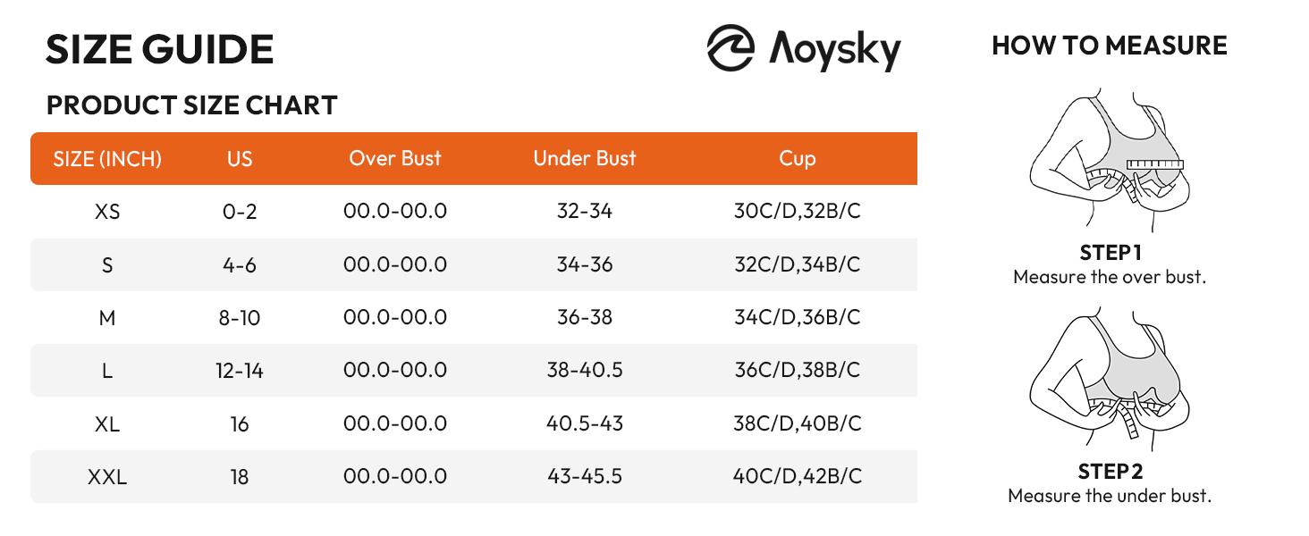Click the Aoysky brand name text
Viewport: 1309px width, 536px height.
point(835,49)
